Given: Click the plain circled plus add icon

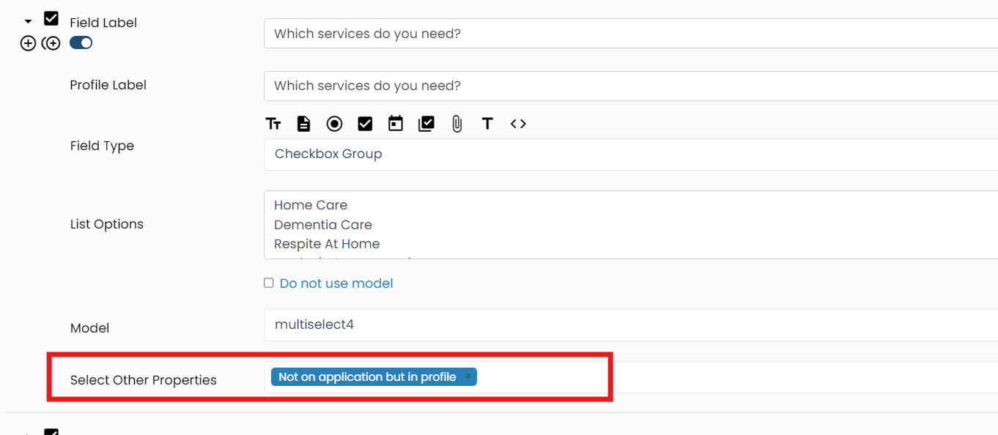Looking at the screenshot, I should click(x=28, y=43).
